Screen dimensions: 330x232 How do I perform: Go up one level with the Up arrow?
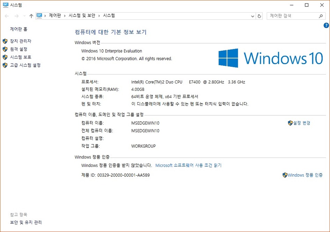(x=31, y=16)
